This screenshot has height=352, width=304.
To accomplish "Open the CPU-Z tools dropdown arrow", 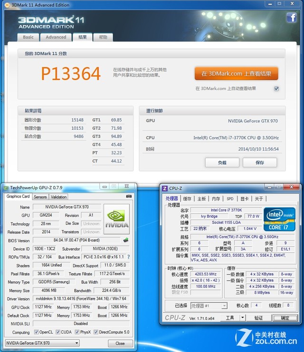I will click(242, 318).
